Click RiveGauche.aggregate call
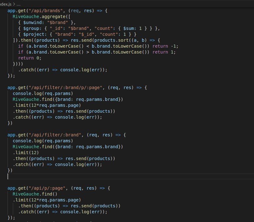Image resolution: width=254 pixels, height=222 pixels. [x=41, y=17]
